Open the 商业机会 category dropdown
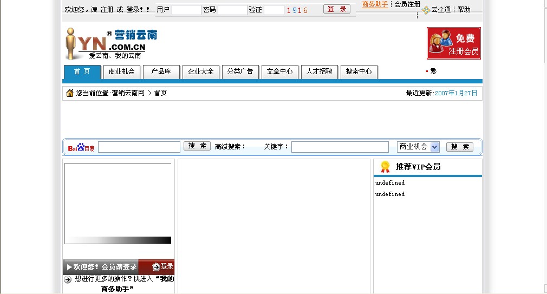The image size is (547, 294). tap(418, 147)
